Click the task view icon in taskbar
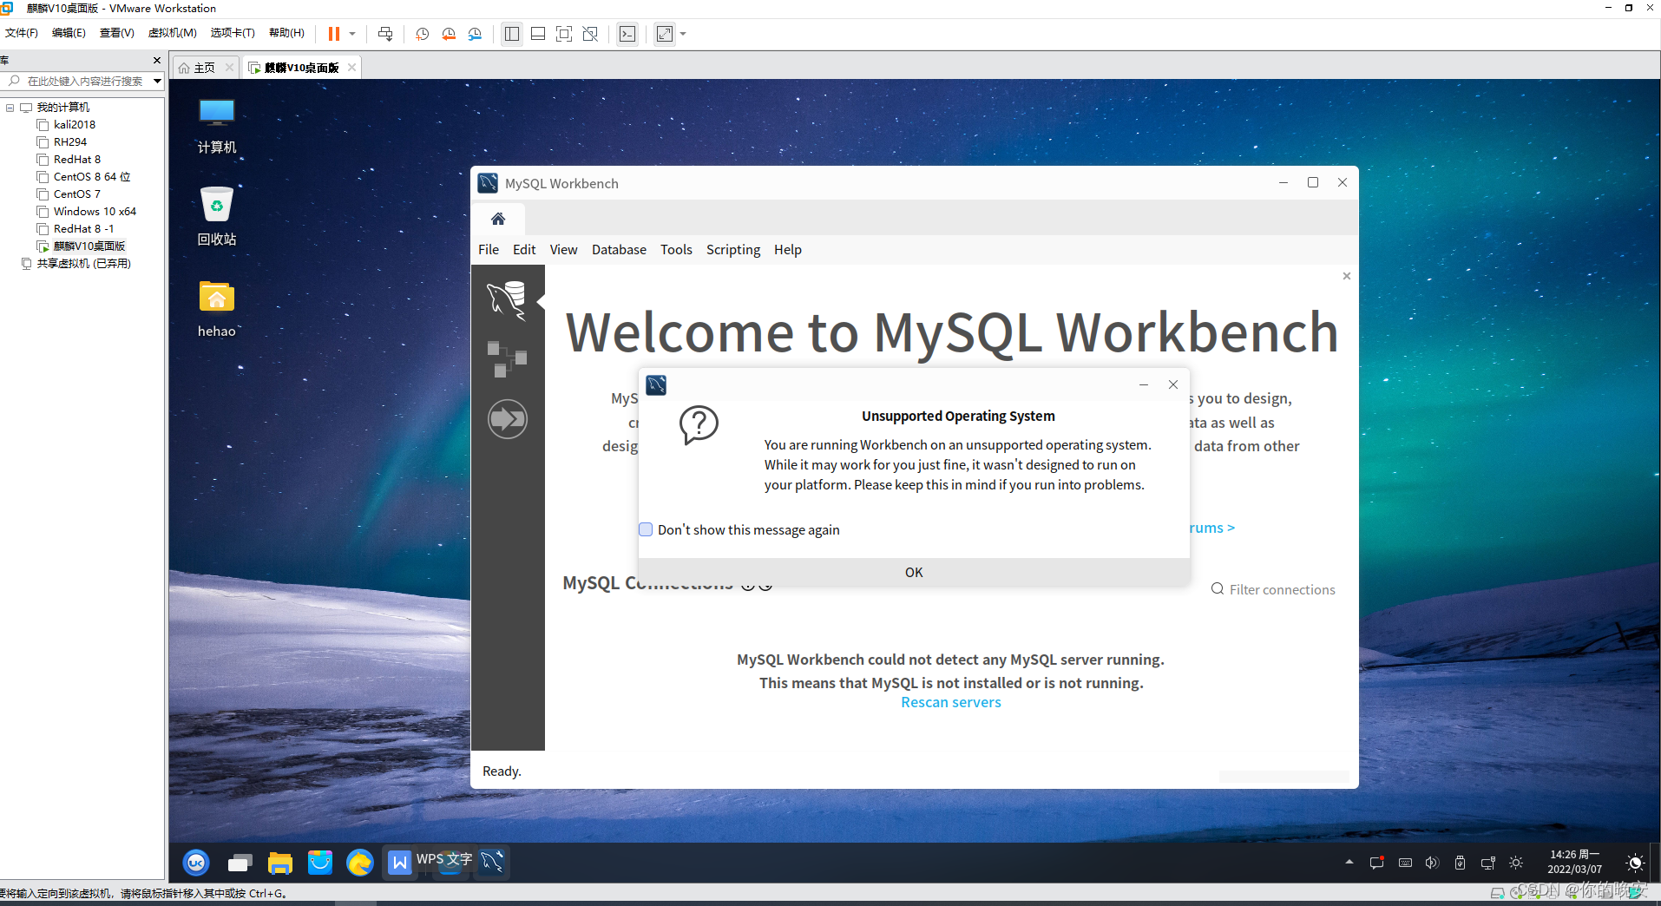Viewport: 1661px width, 906px height. 240,863
